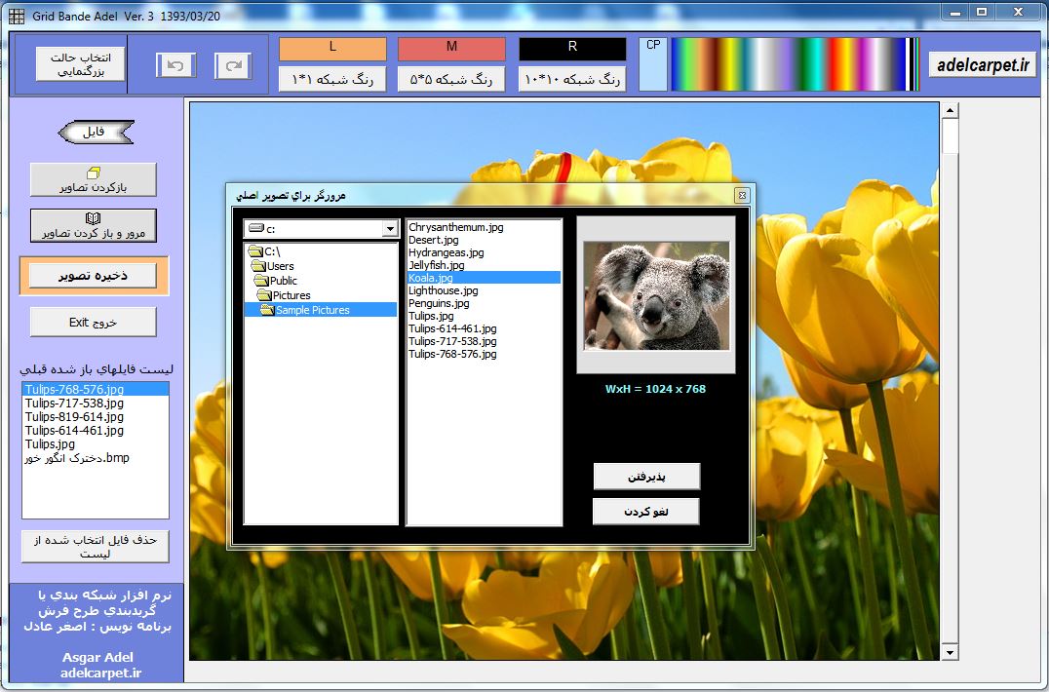The image size is (1049, 692).
Task: Click the ذخیره تصویر save image button
Action: 94,276
